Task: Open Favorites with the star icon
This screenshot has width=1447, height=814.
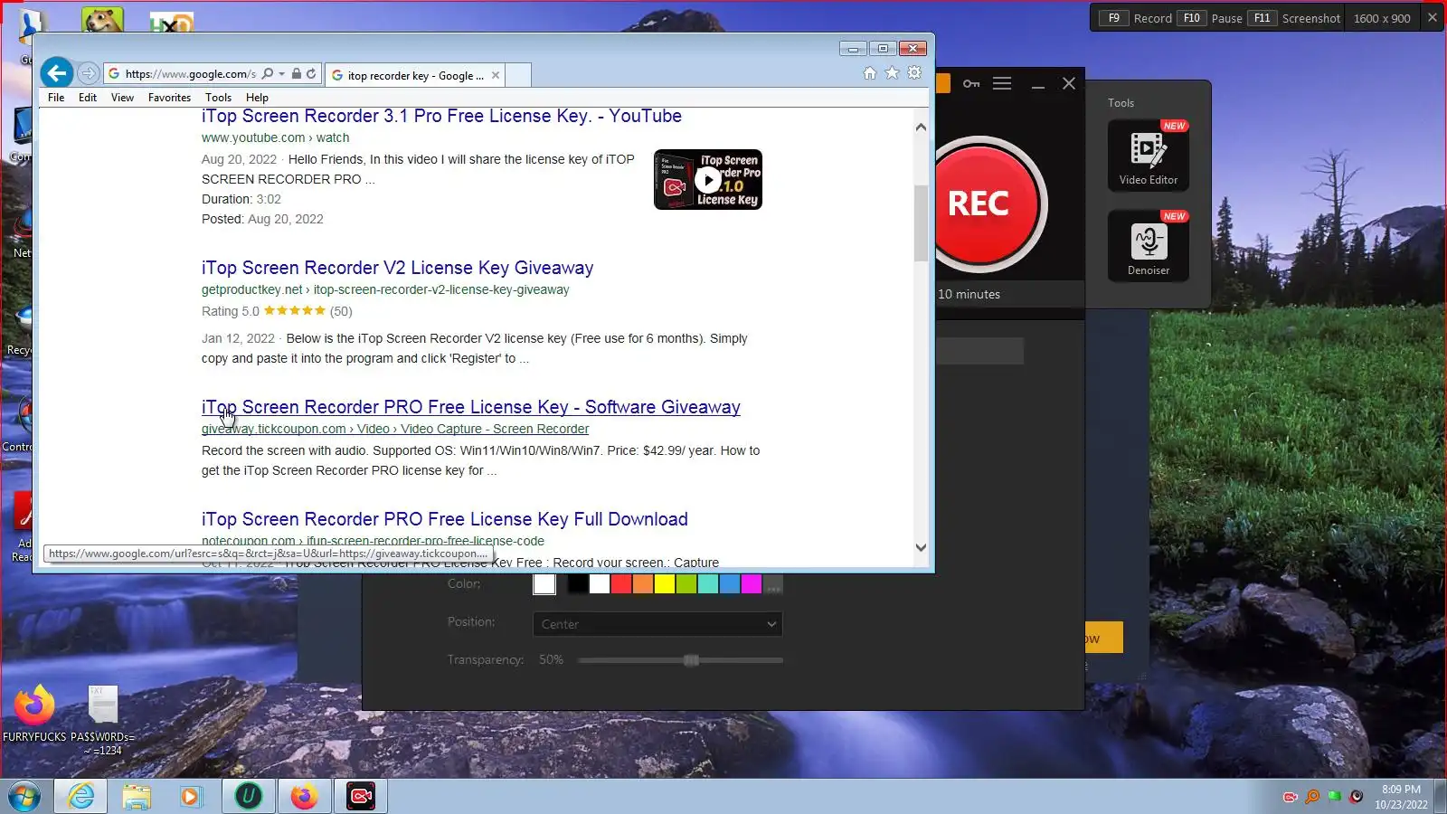Action: (x=892, y=73)
